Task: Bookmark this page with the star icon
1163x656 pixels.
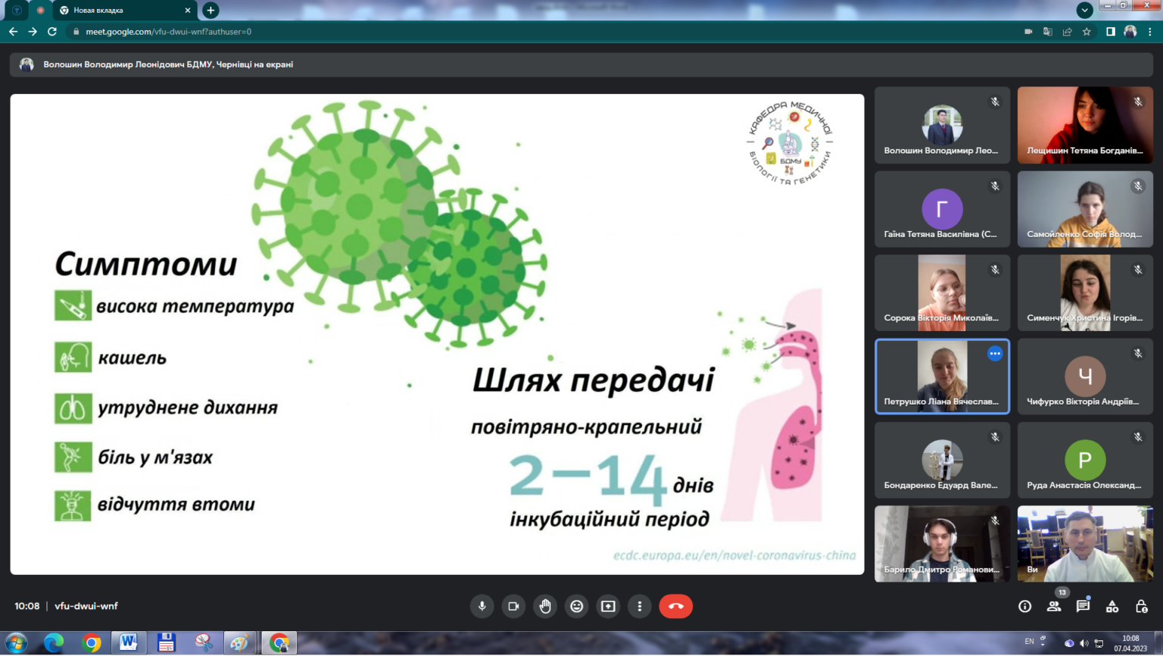Action: pos(1087,32)
